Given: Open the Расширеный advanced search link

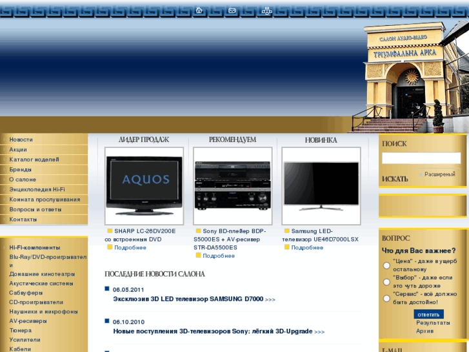Looking at the screenshot, I should pos(440,174).
